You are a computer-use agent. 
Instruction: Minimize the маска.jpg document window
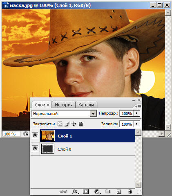click(153, 5)
